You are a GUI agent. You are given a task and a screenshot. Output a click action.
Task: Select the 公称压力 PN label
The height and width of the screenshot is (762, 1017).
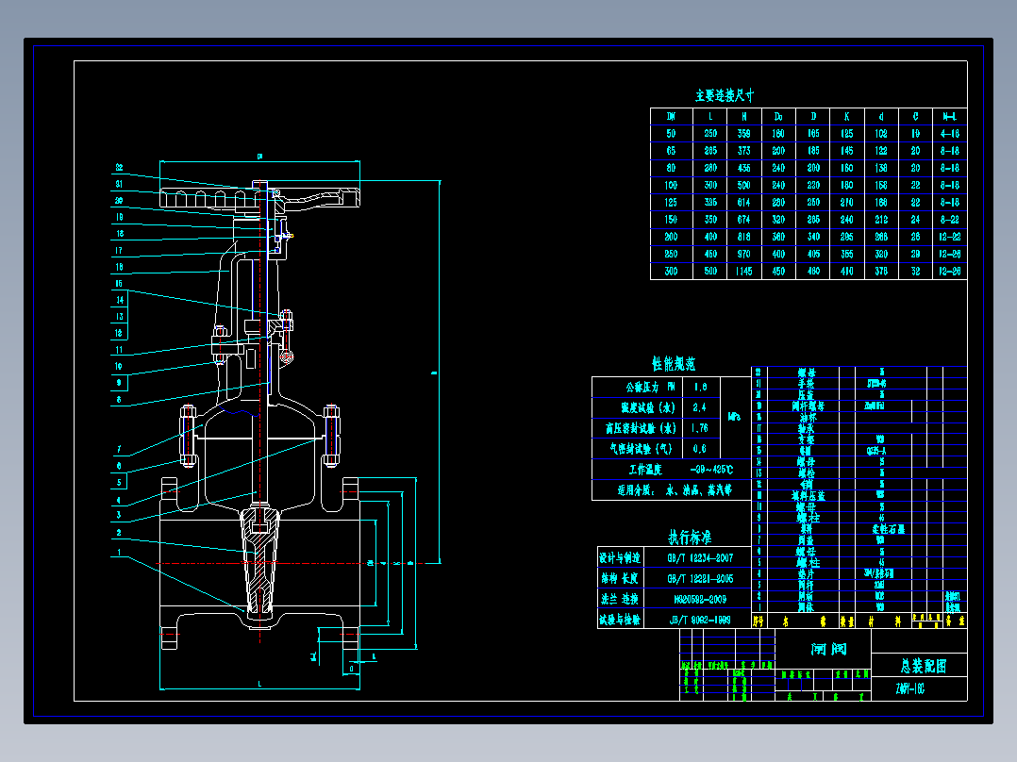coord(649,388)
